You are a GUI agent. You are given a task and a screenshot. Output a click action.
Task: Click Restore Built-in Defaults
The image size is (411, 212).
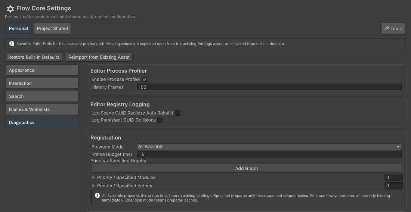[x=34, y=57]
